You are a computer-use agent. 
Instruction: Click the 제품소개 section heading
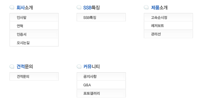(159, 8)
